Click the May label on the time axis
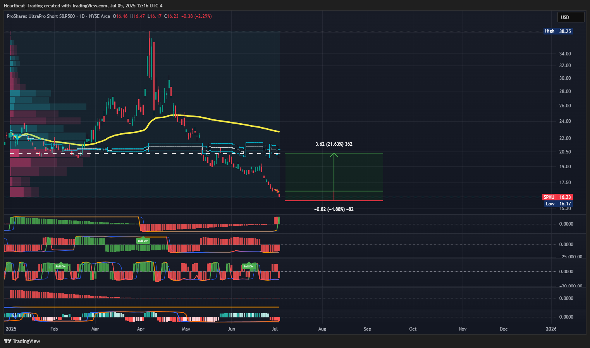This screenshot has width=590, height=348. (x=186, y=329)
